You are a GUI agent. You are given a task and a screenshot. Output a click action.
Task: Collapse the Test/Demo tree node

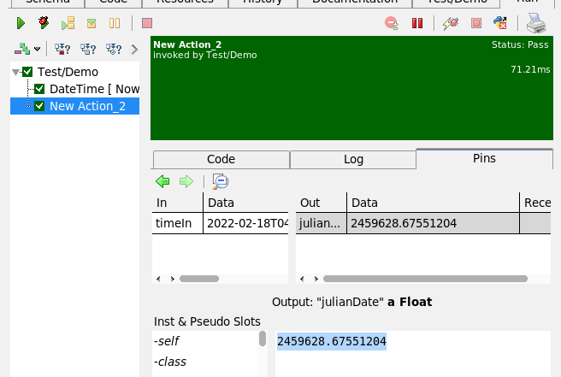(16, 73)
